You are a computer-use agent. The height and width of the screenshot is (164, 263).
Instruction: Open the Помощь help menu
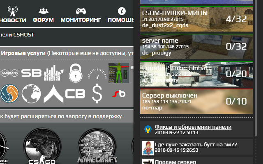[x=121, y=15]
